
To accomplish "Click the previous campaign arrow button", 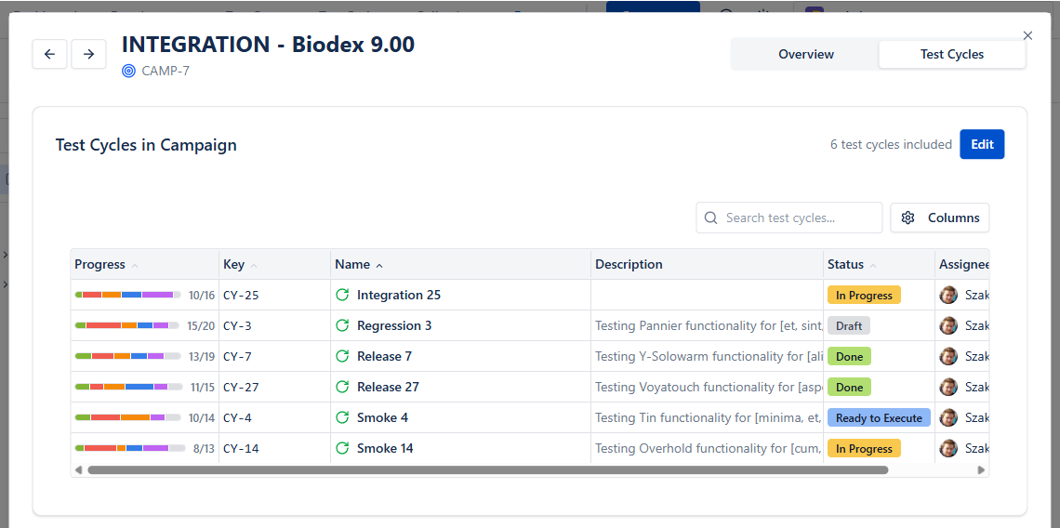I will 49,54.
